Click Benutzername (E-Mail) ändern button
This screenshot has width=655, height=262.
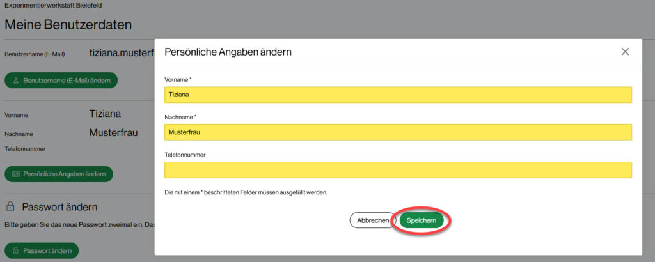pos(61,81)
